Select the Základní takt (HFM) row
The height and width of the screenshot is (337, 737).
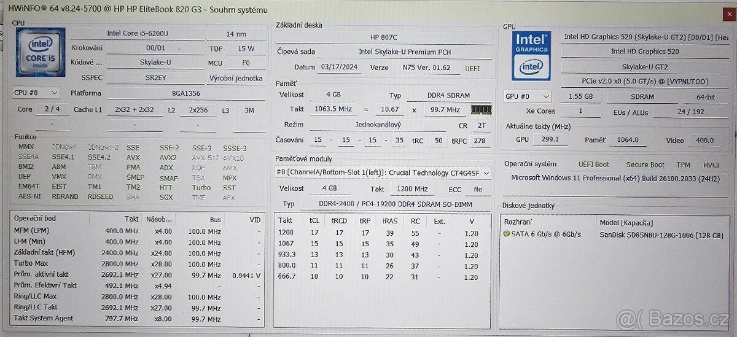tap(138, 252)
